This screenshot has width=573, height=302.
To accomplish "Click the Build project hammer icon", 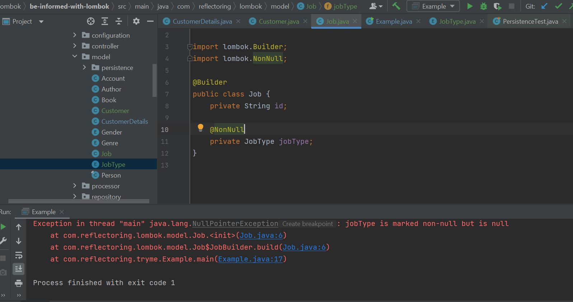I will [x=396, y=6].
